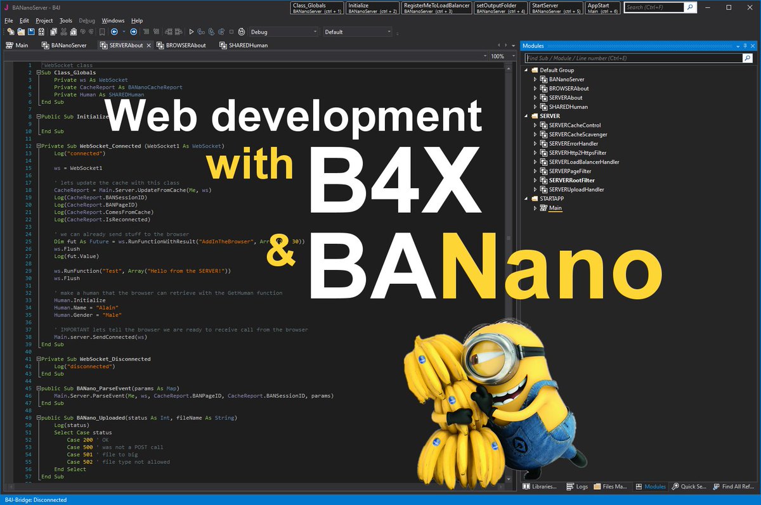The image size is (761, 505).
Task: Jump to Initialize shortcut button
Action: pyautogui.click(x=372, y=8)
